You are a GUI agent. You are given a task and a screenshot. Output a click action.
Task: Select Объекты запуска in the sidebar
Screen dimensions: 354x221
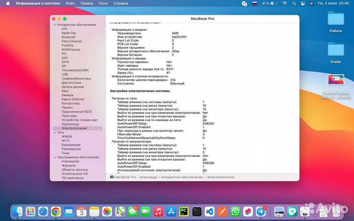click(x=75, y=169)
